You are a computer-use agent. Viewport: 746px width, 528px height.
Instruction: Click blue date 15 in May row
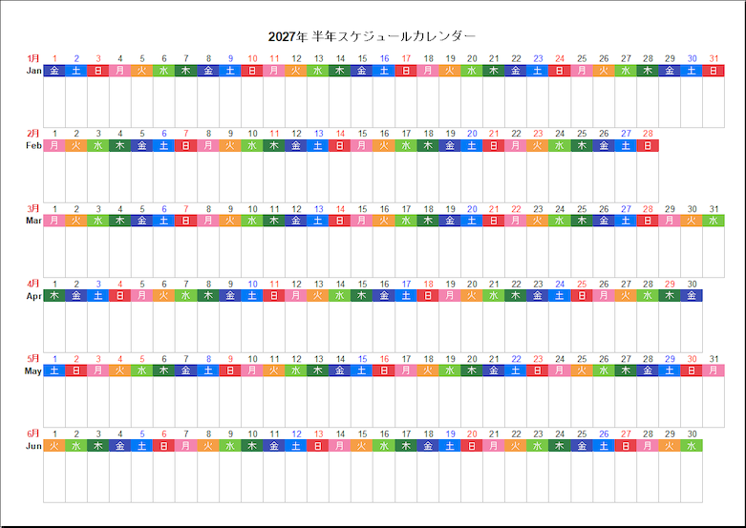[x=362, y=359]
